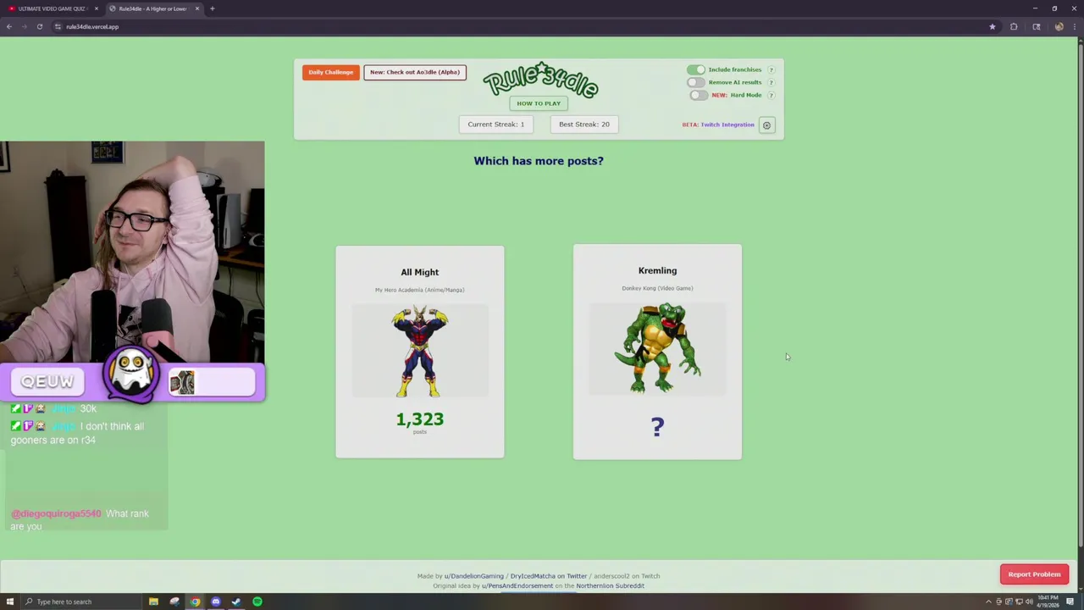Toggle Remove AI results switch
The height and width of the screenshot is (610, 1084).
pos(695,82)
